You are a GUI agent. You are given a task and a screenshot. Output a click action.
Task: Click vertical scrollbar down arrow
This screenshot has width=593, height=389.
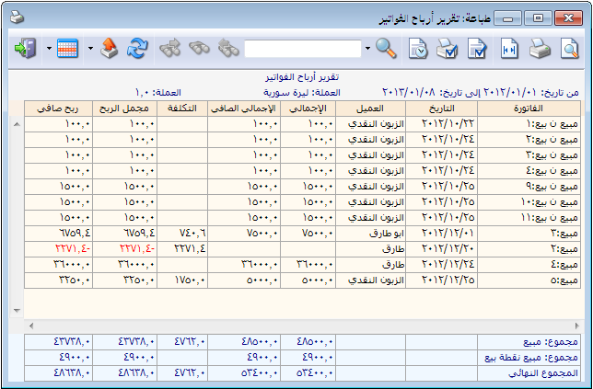tap(17, 311)
